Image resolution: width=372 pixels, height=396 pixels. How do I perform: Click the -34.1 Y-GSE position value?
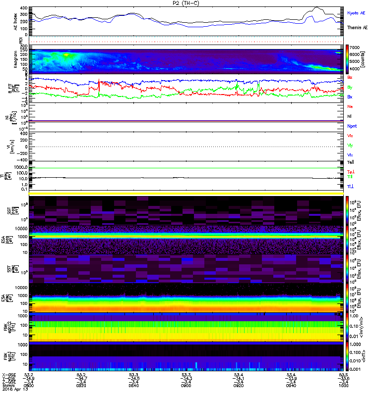point(239,379)
